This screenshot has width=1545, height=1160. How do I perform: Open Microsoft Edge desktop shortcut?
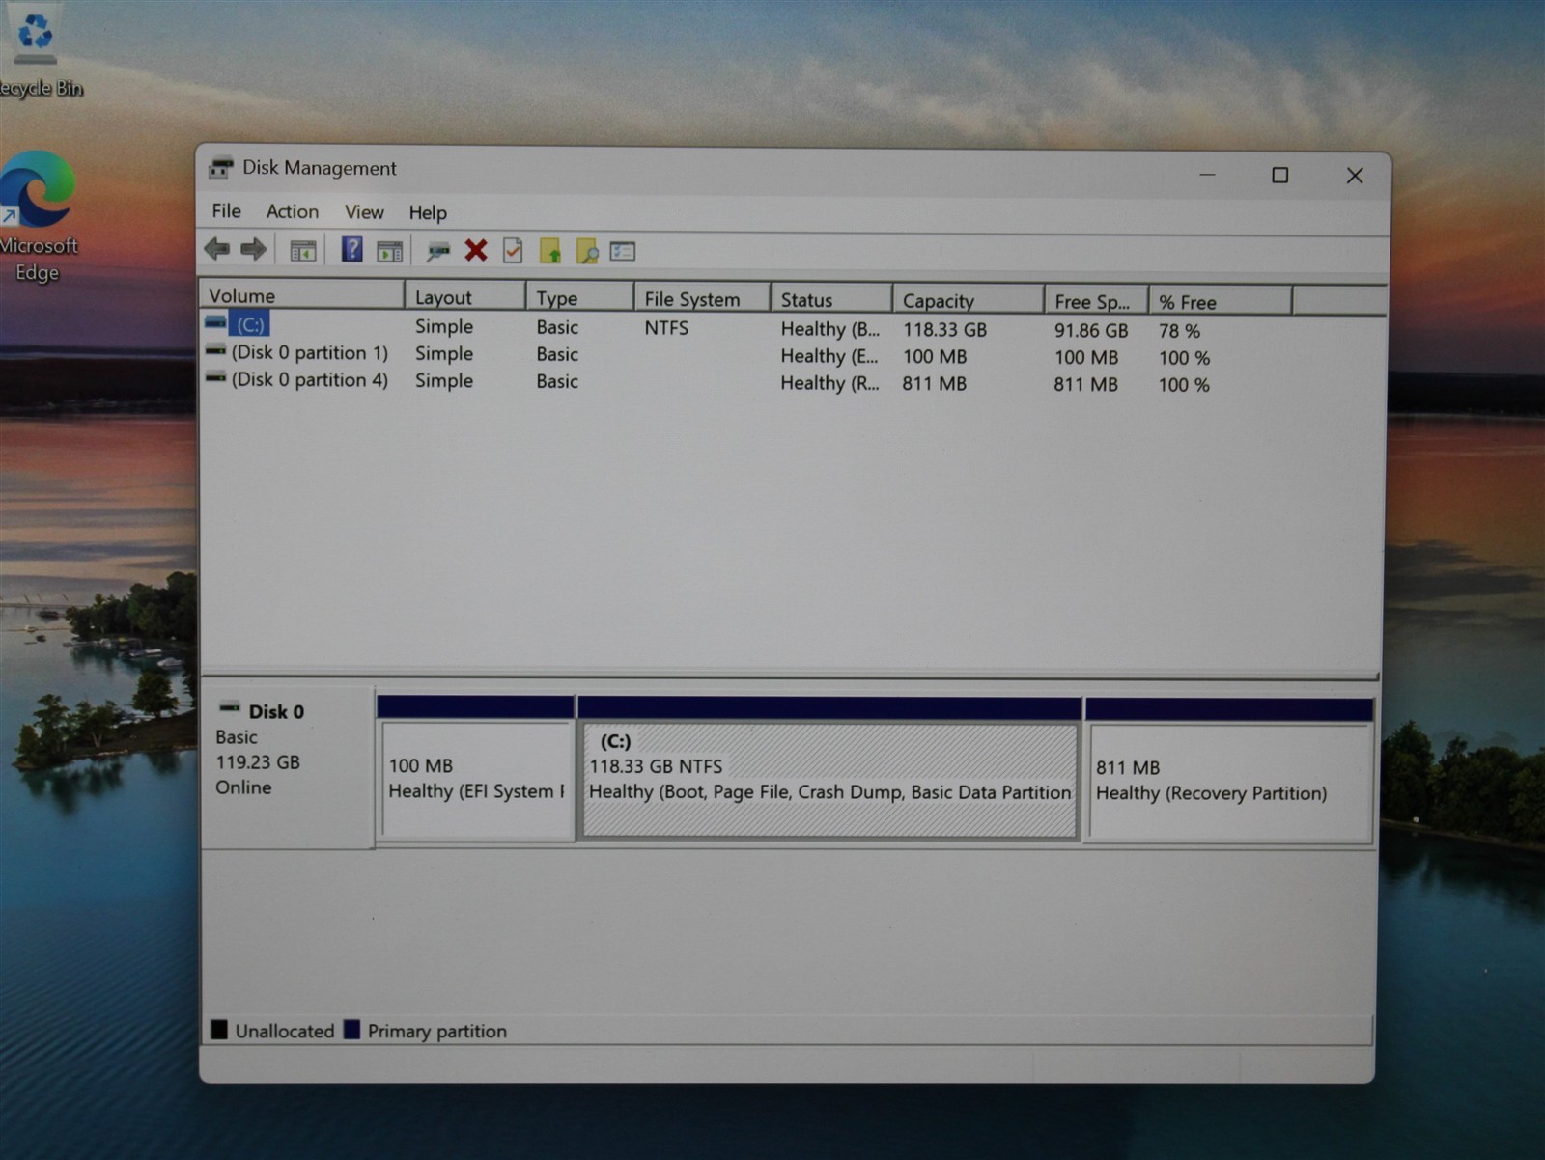(38, 217)
